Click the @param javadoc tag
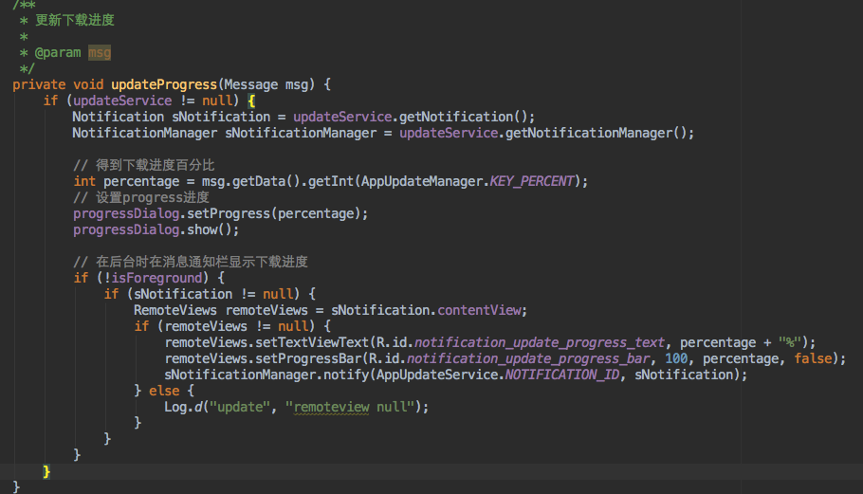 [58, 53]
